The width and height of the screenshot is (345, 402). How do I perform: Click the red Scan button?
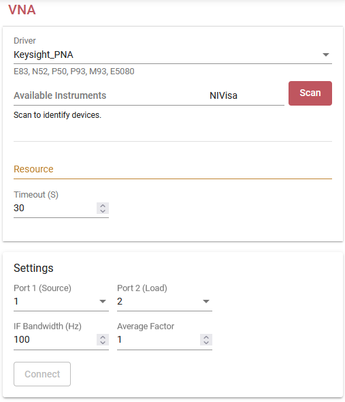point(310,93)
